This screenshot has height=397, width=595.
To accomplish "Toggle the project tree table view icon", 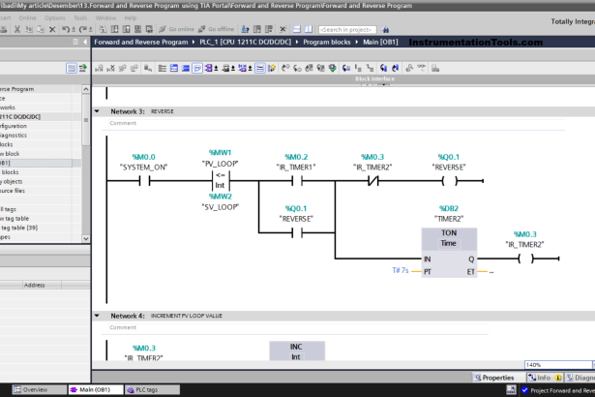I will point(72,69).
